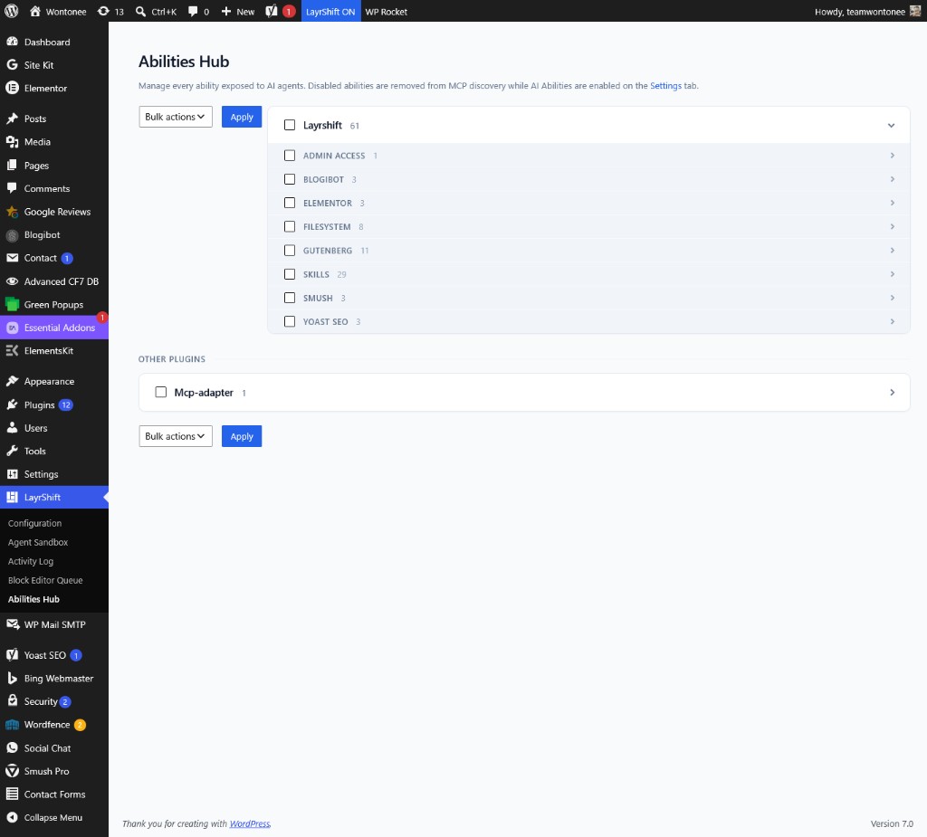Select Abilities Hub submenu item
The width and height of the screenshot is (927, 837).
click(33, 599)
